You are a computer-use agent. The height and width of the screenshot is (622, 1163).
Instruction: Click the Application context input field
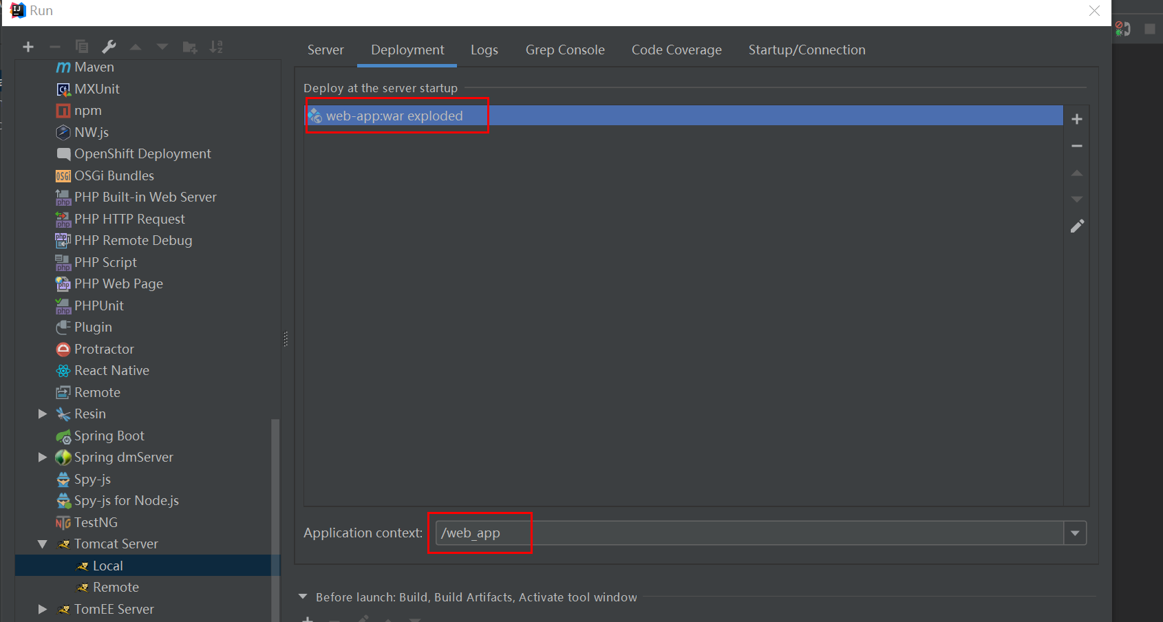749,533
